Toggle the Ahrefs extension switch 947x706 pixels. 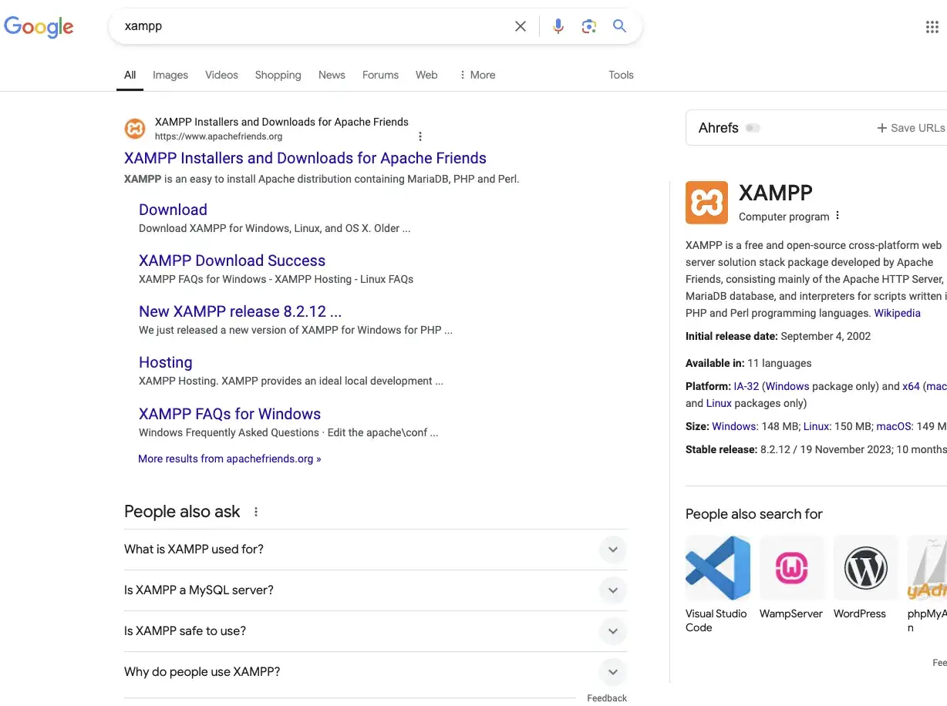click(x=753, y=128)
